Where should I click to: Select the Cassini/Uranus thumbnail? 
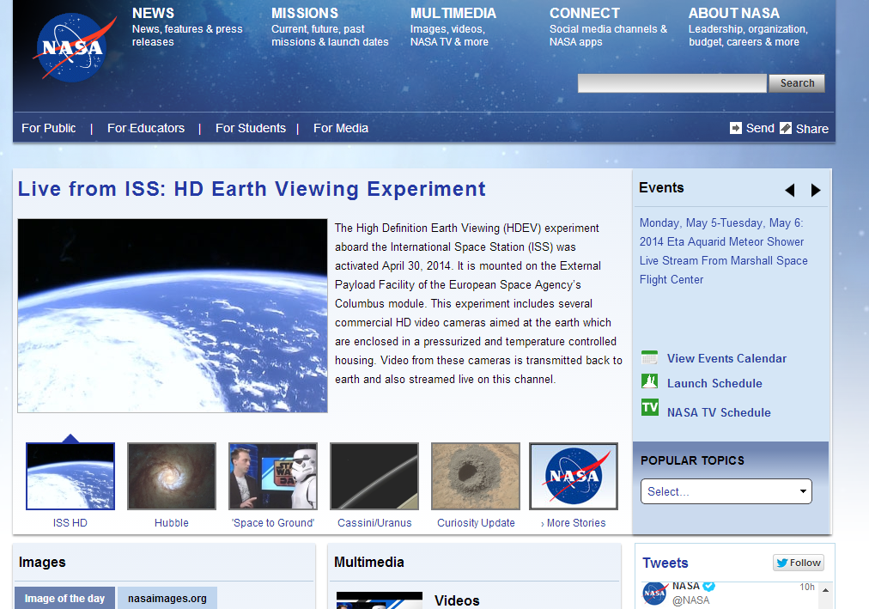coord(374,476)
